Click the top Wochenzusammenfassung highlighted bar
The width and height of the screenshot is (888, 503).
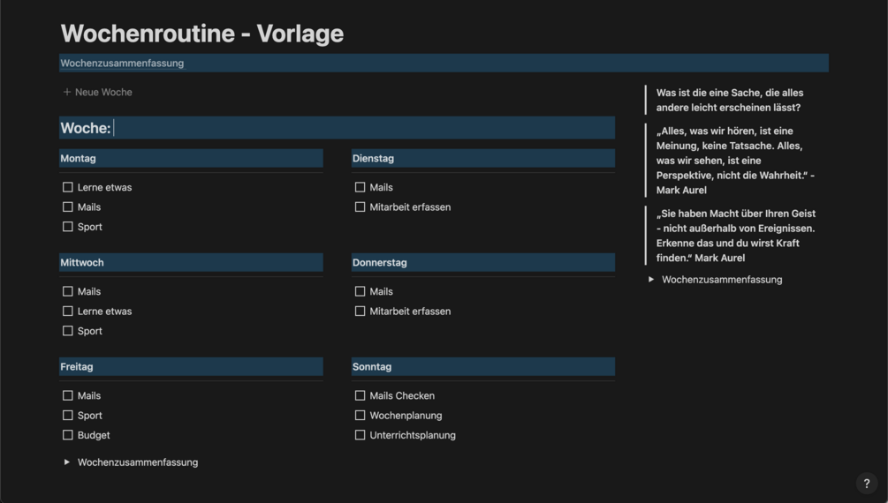tap(442, 64)
